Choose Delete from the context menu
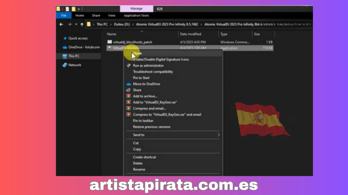348x195 pixels. [x=138, y=163]
